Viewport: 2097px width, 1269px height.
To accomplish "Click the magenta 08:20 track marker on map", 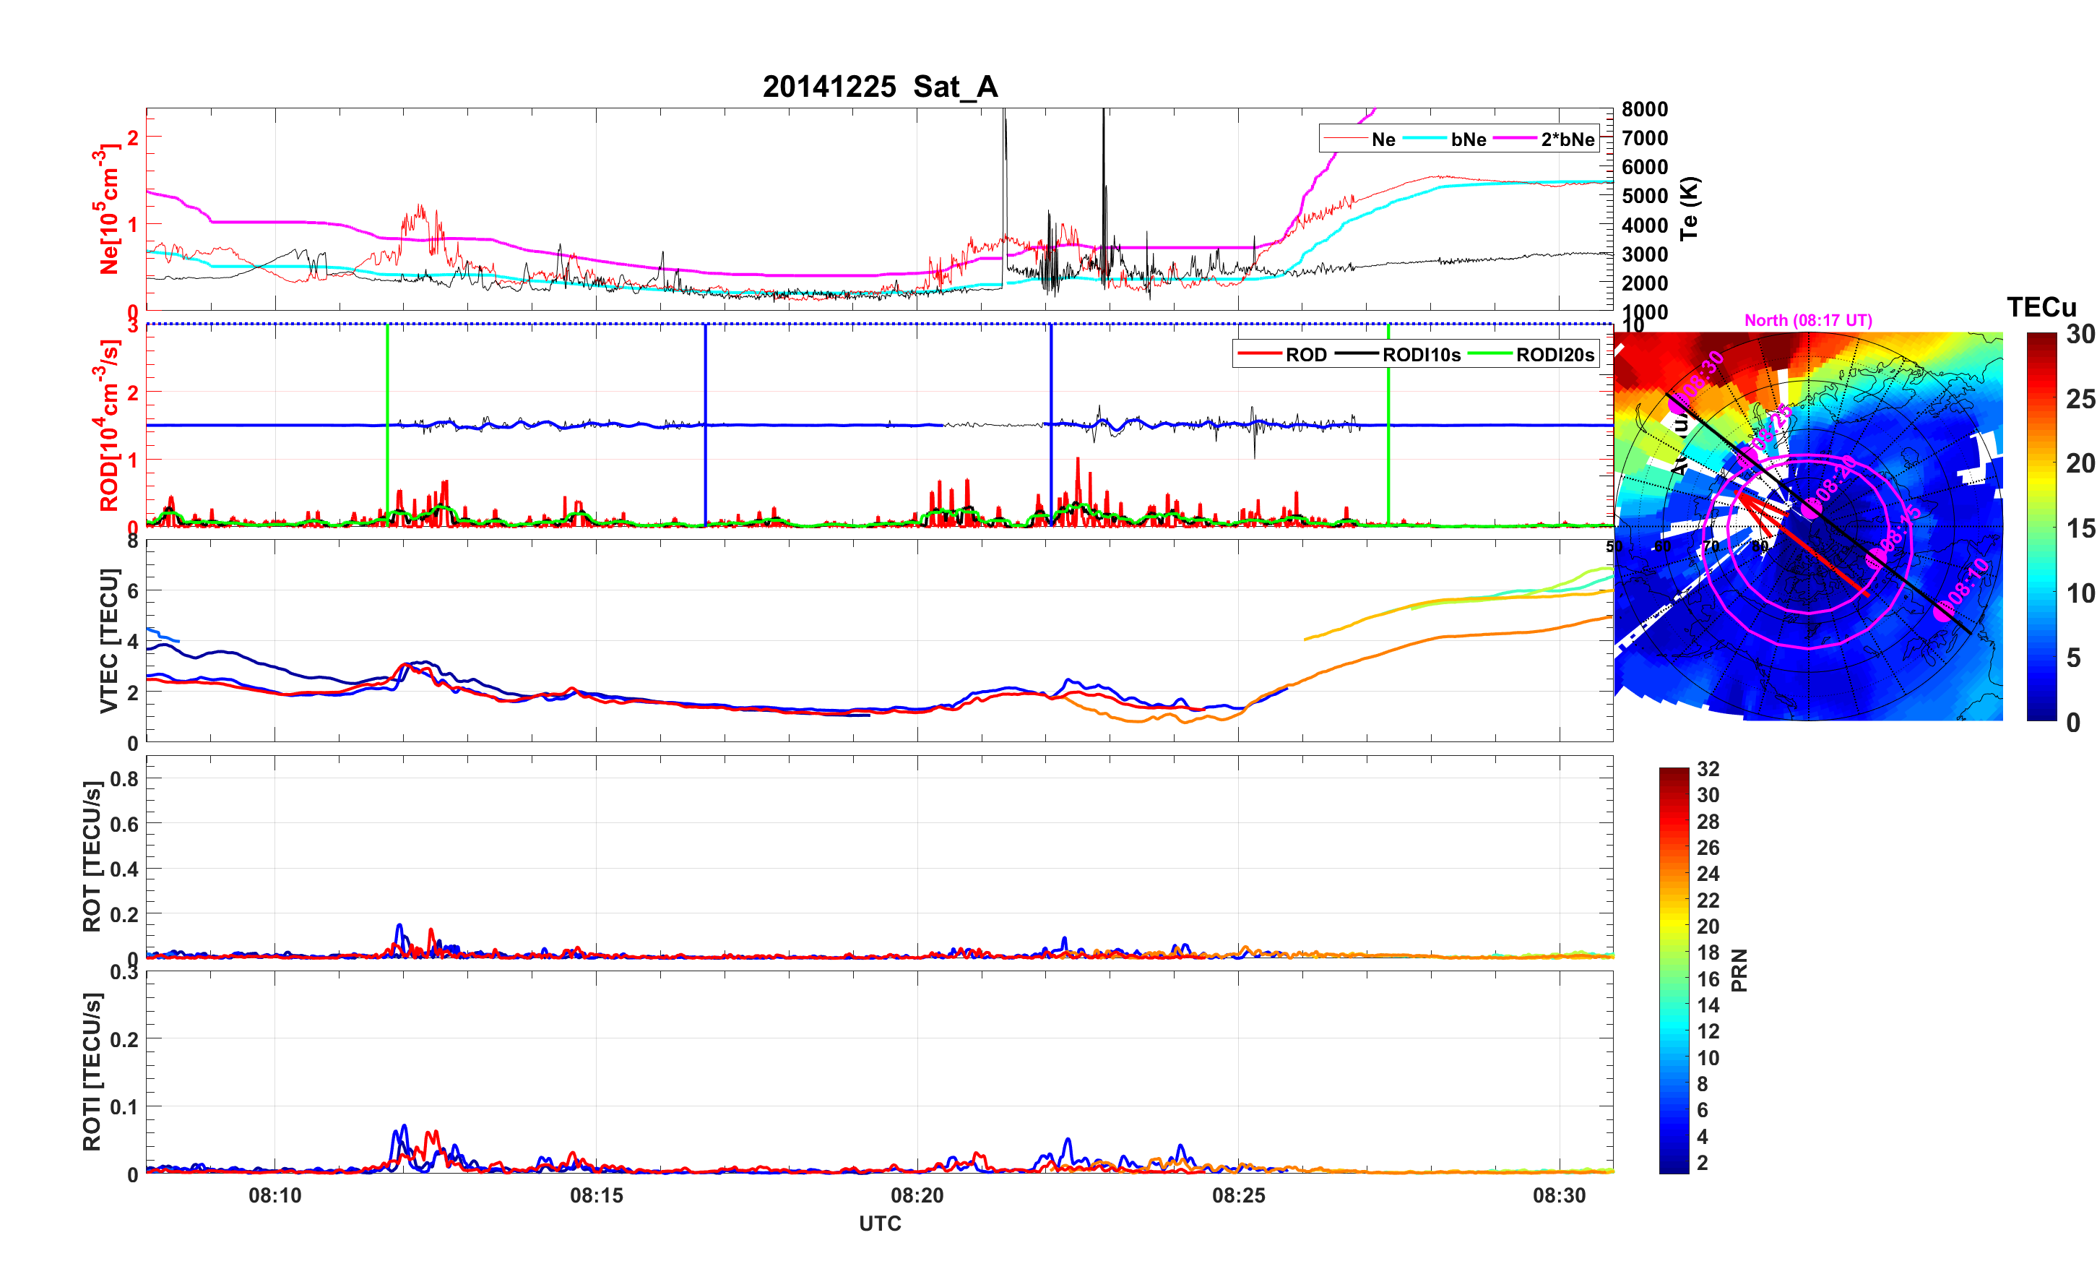I will (x=1812, y=507).
